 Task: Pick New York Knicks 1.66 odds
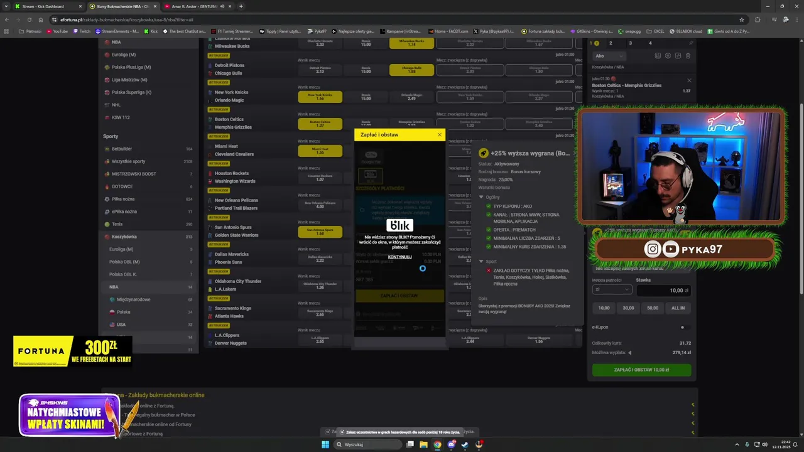[320, 97]
